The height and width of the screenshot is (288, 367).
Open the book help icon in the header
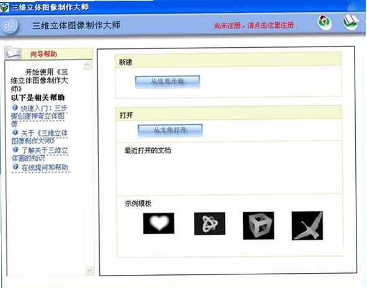[x=351, y=22]
